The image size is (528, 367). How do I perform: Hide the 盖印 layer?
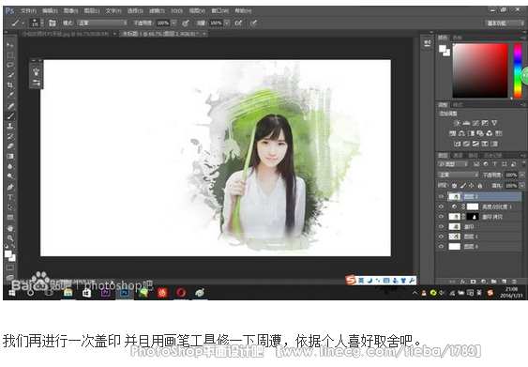click(441, 226)
